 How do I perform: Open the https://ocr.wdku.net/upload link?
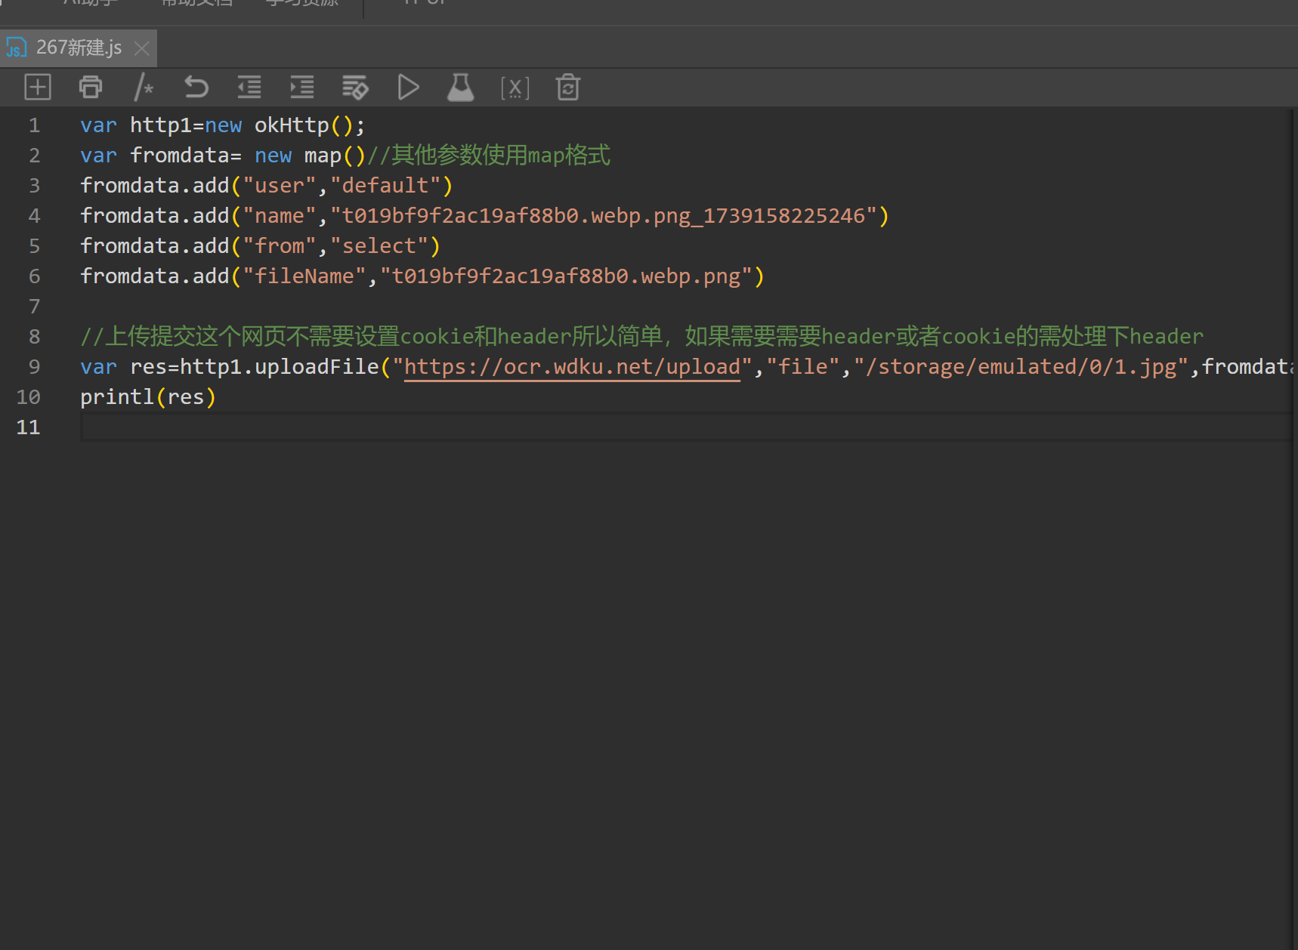[x=572, y=367]
